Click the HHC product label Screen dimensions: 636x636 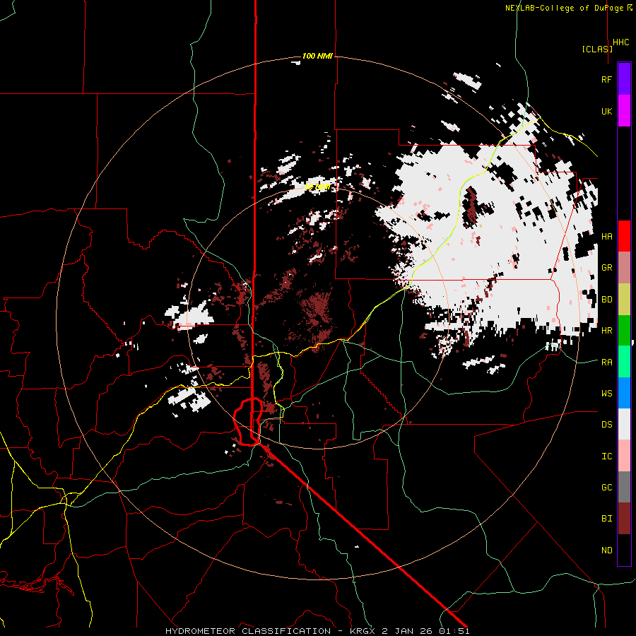621,42
